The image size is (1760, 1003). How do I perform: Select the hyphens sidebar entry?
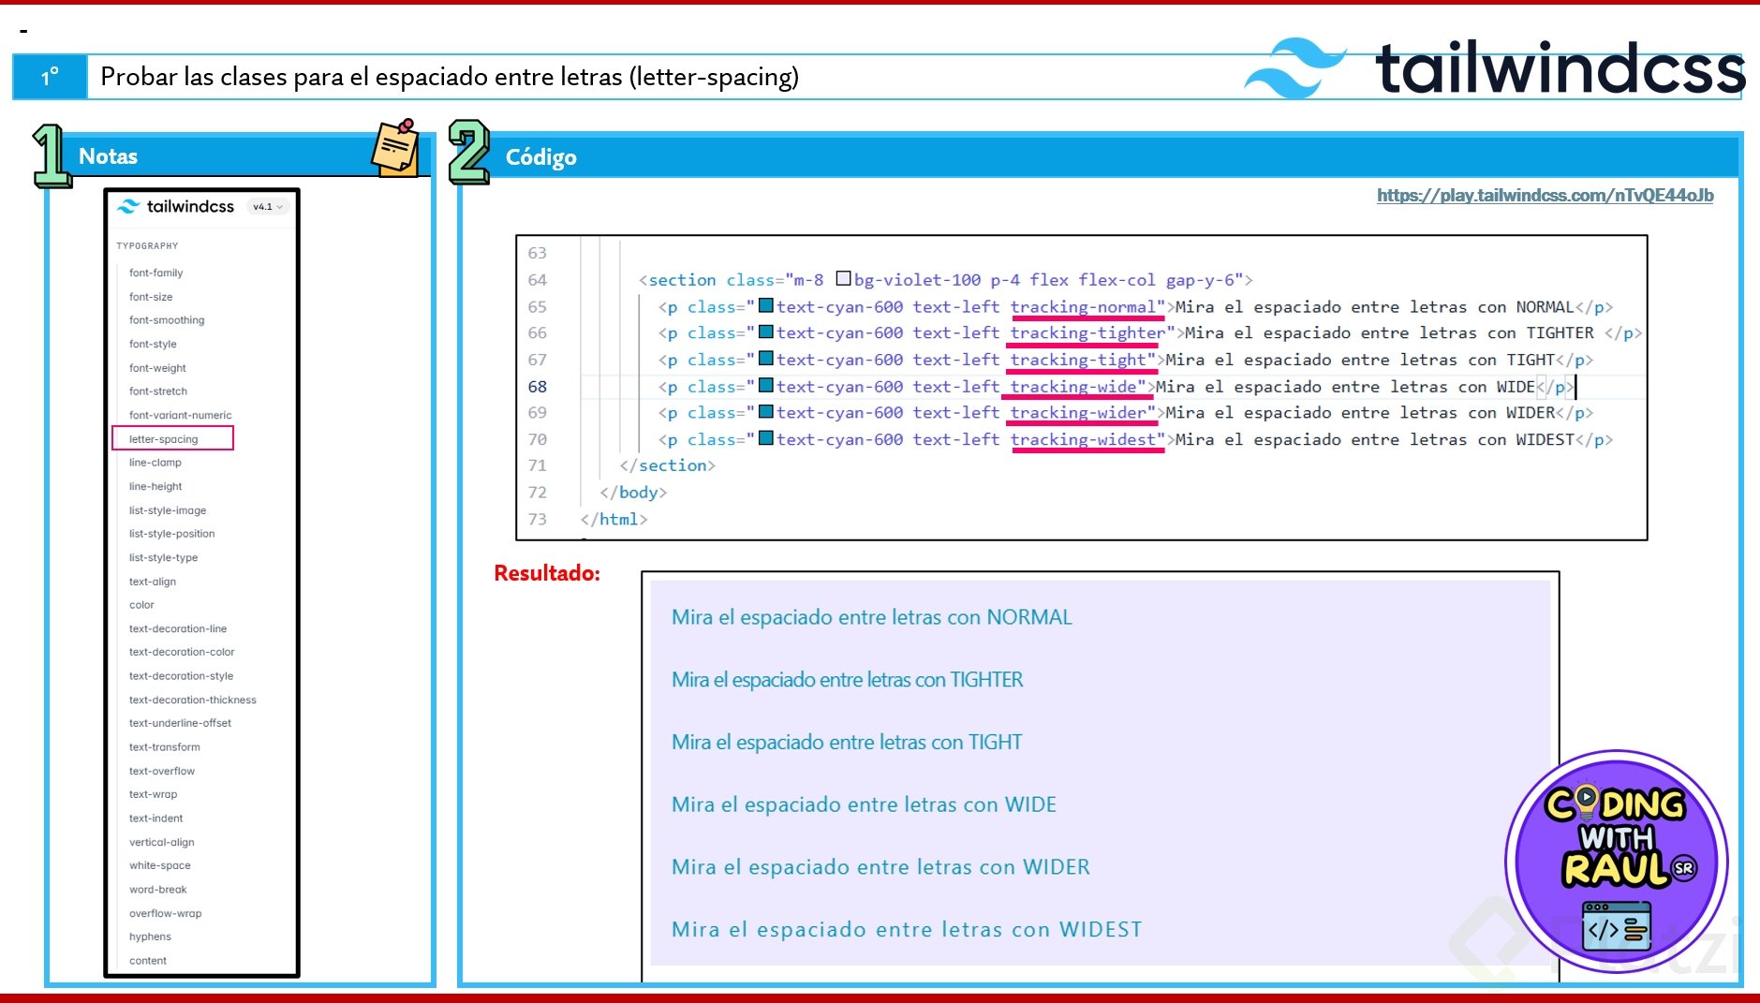150,937
